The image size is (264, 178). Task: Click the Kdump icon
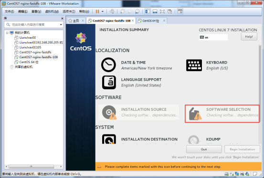(194, 139)
